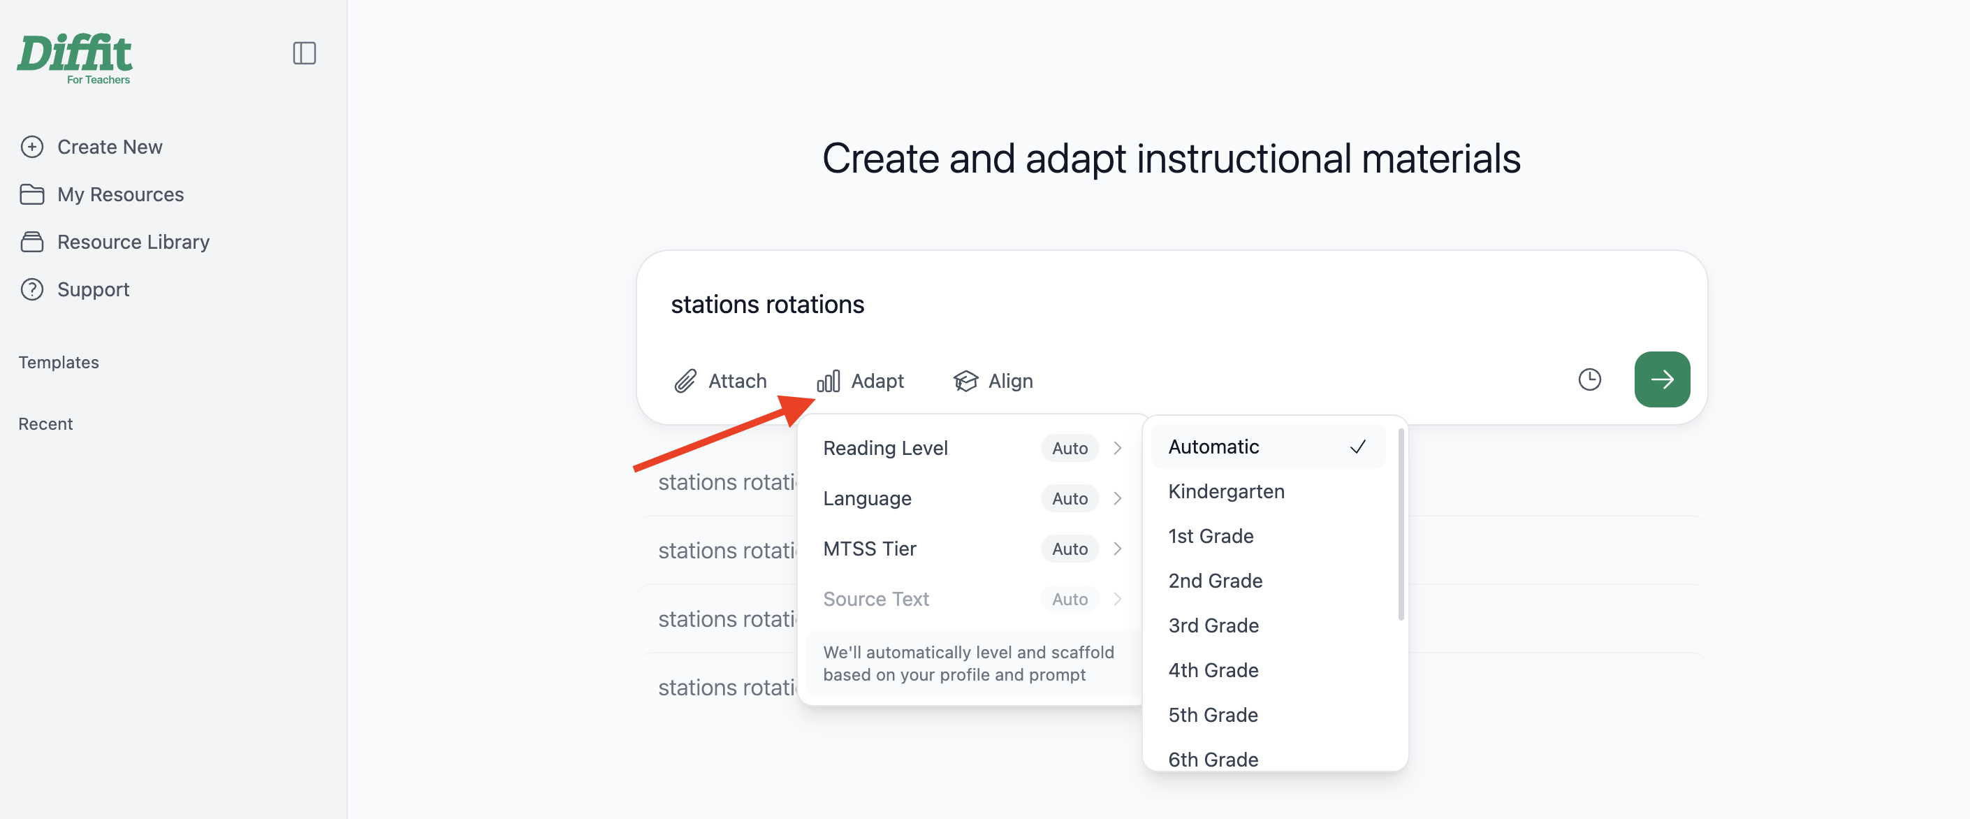Choose Kindergarten reading level
The image size is (1970, 819).
point(1267,492)
